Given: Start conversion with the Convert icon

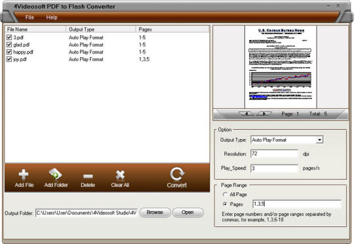Looking at the screenshot, I should (177, 174).
